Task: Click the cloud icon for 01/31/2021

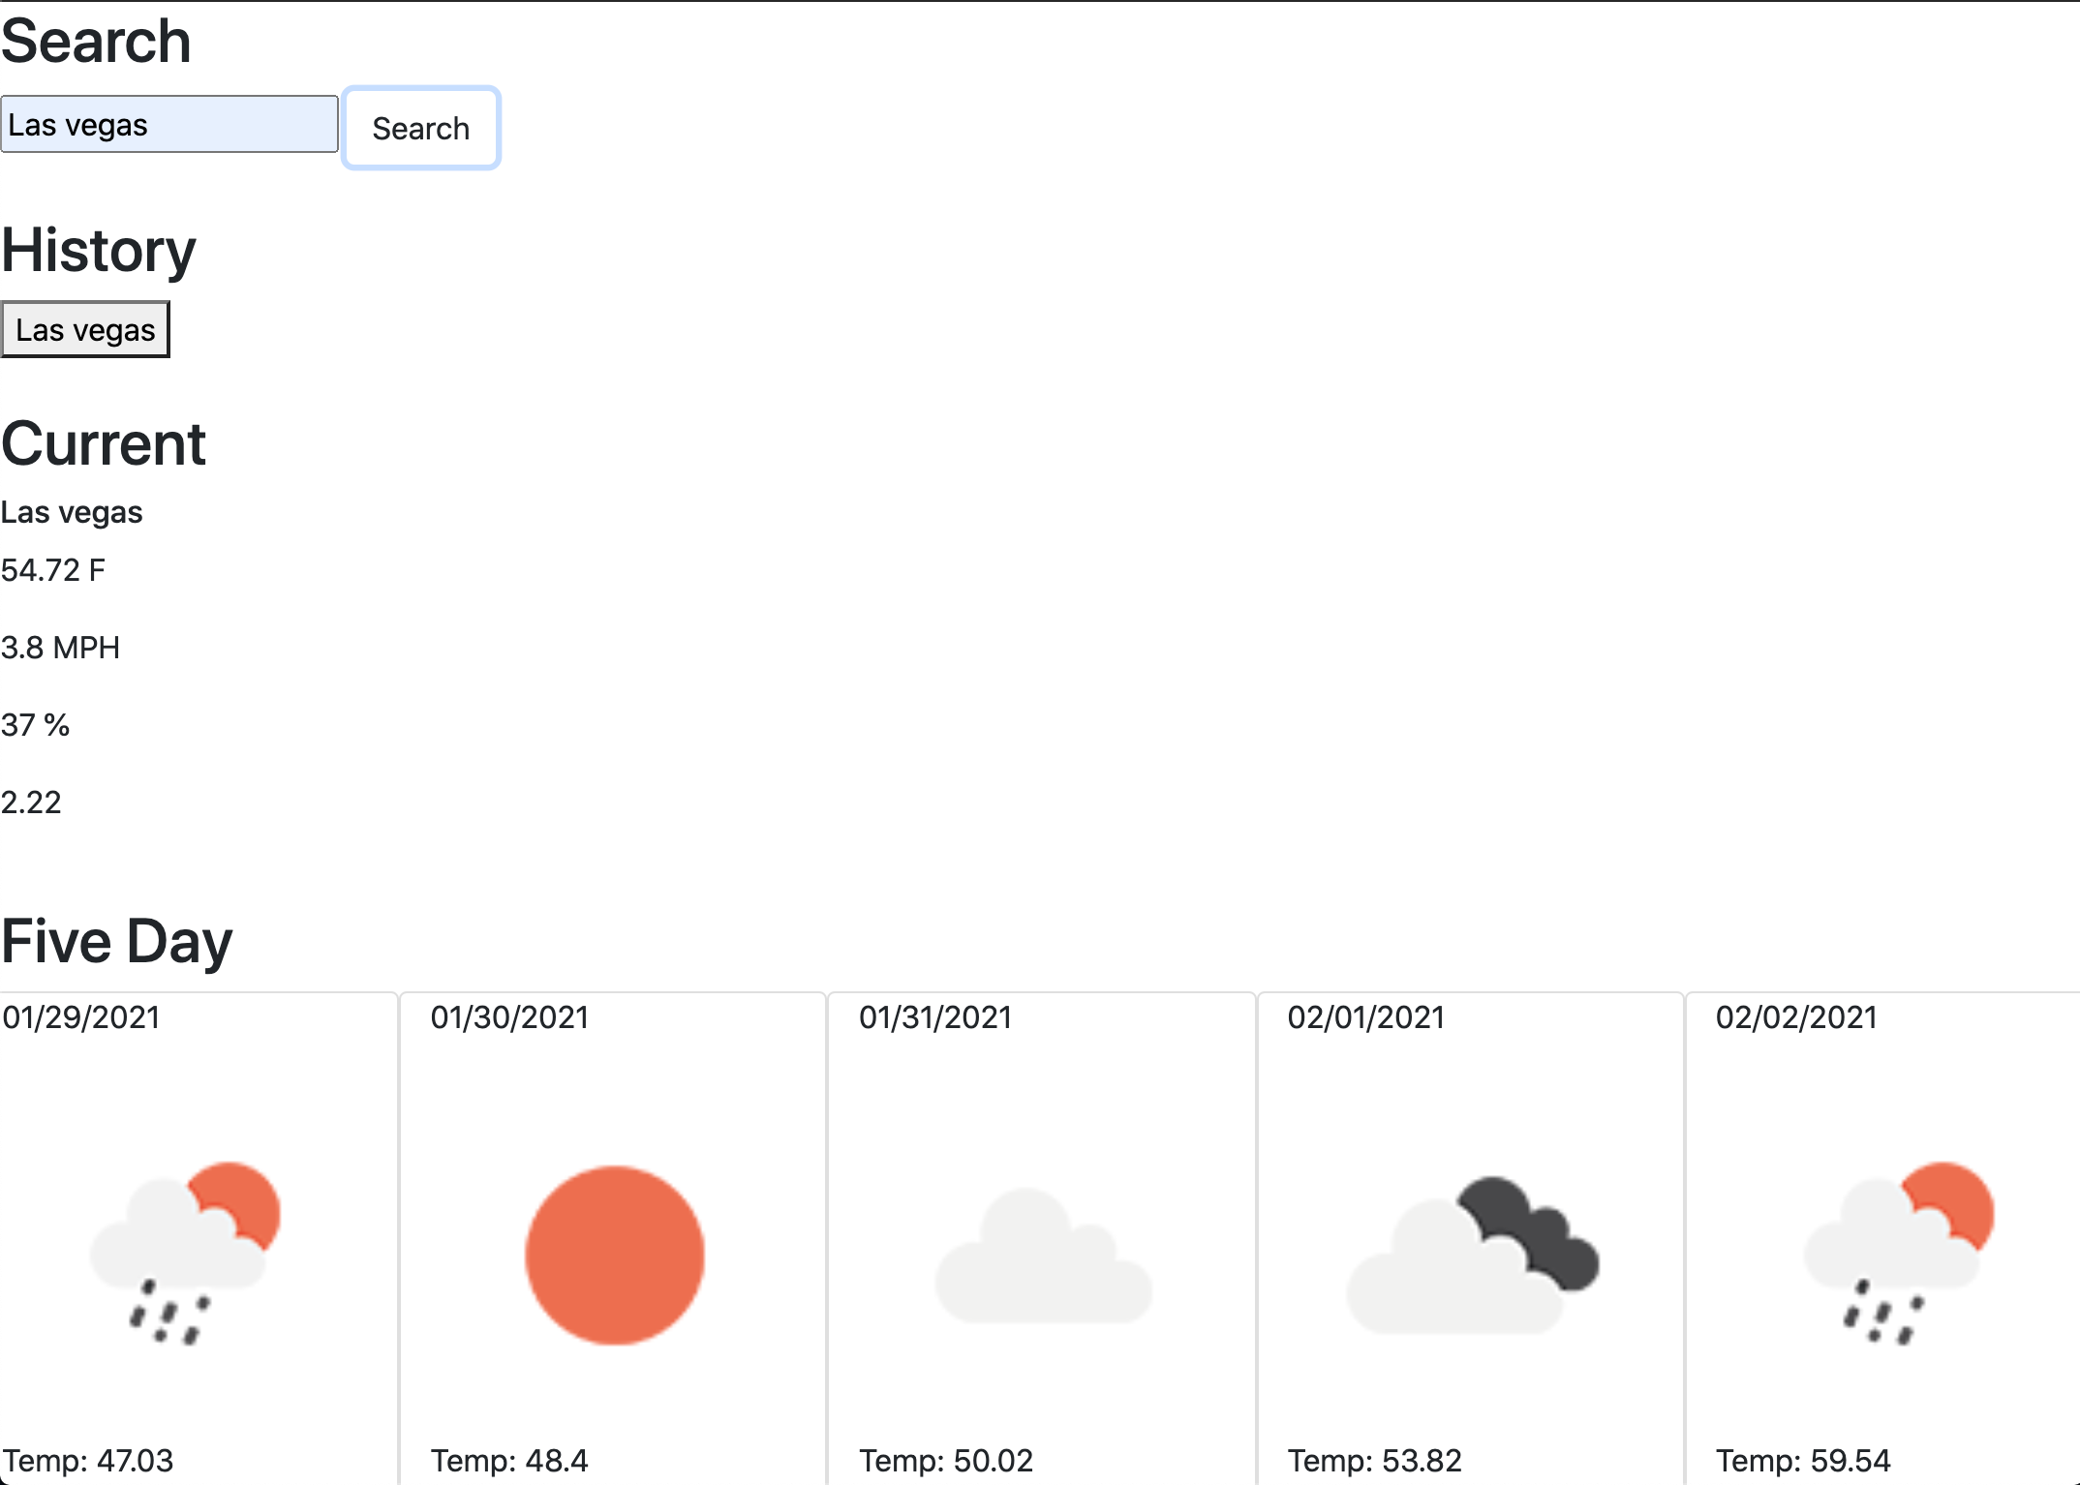Action: point(1043,1257)
